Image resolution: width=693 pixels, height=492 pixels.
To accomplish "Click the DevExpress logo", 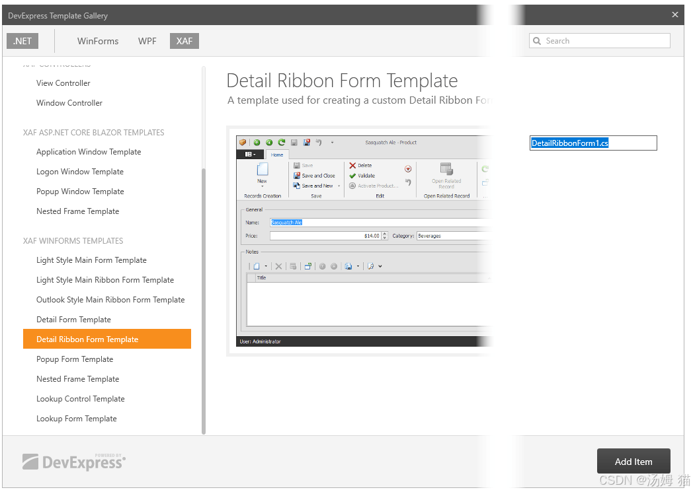I will [74, 462].
